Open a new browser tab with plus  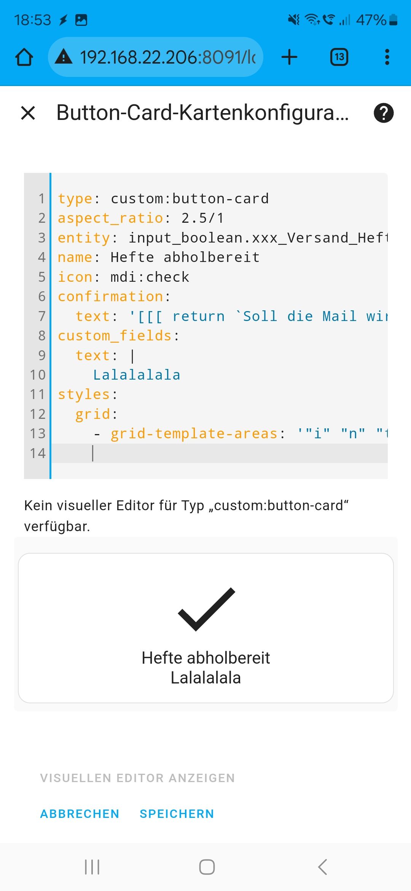[x=289, y=57]
